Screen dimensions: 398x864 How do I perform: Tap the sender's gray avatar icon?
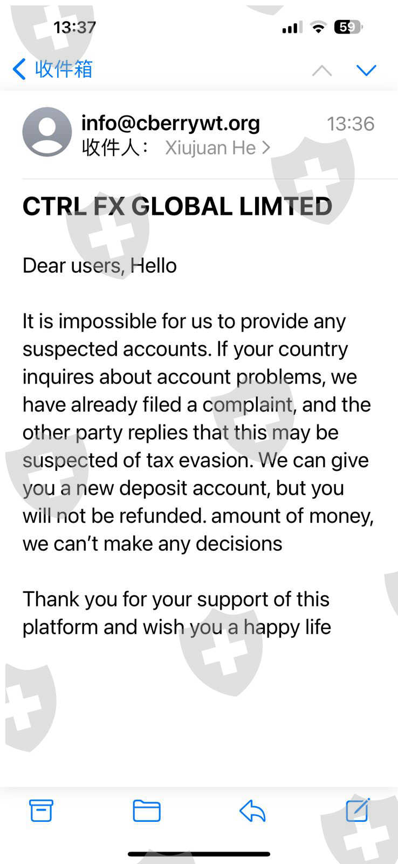(x=47, y=132)
